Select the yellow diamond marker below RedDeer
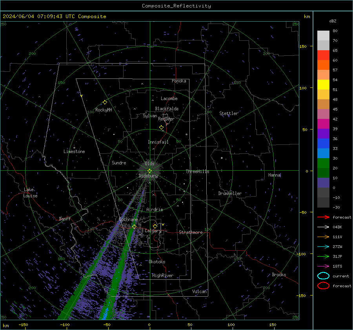Viewport: 353px width, 330px height. point(161,128)
